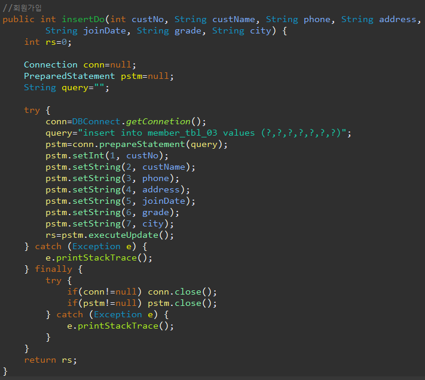Click the 'grade' parameter in the signature
This screenshot has width=425, height=380.
188,31
